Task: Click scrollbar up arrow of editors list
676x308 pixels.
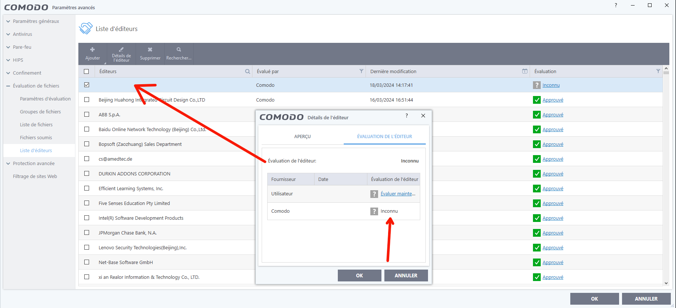Action: tap(666, 68)
